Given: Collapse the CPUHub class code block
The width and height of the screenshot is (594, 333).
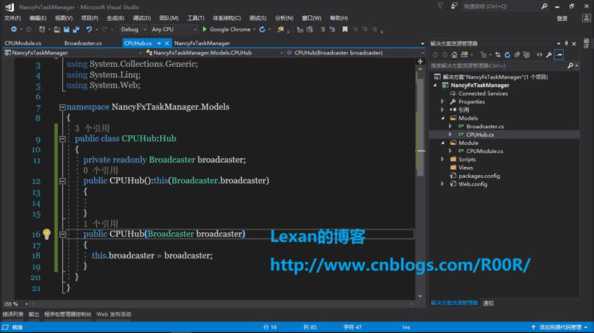Looking at the screenshot, I should (x=62, y=139).
